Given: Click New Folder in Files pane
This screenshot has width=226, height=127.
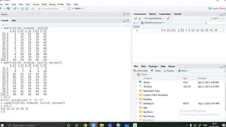Looking at the screenshot, I should point(141,71).
